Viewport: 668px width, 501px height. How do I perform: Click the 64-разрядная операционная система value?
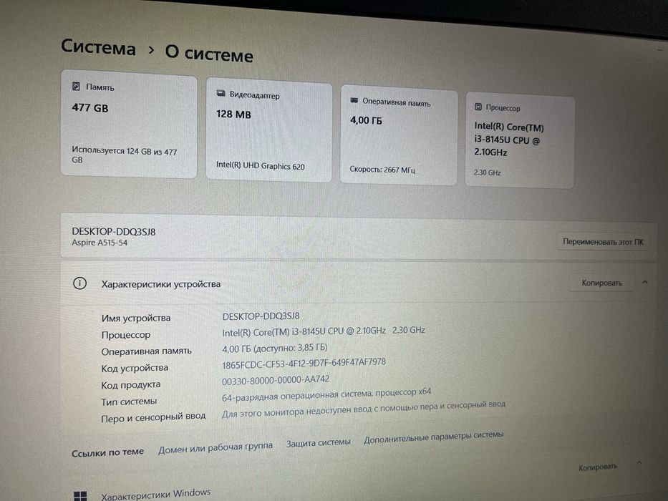(326, 394)
